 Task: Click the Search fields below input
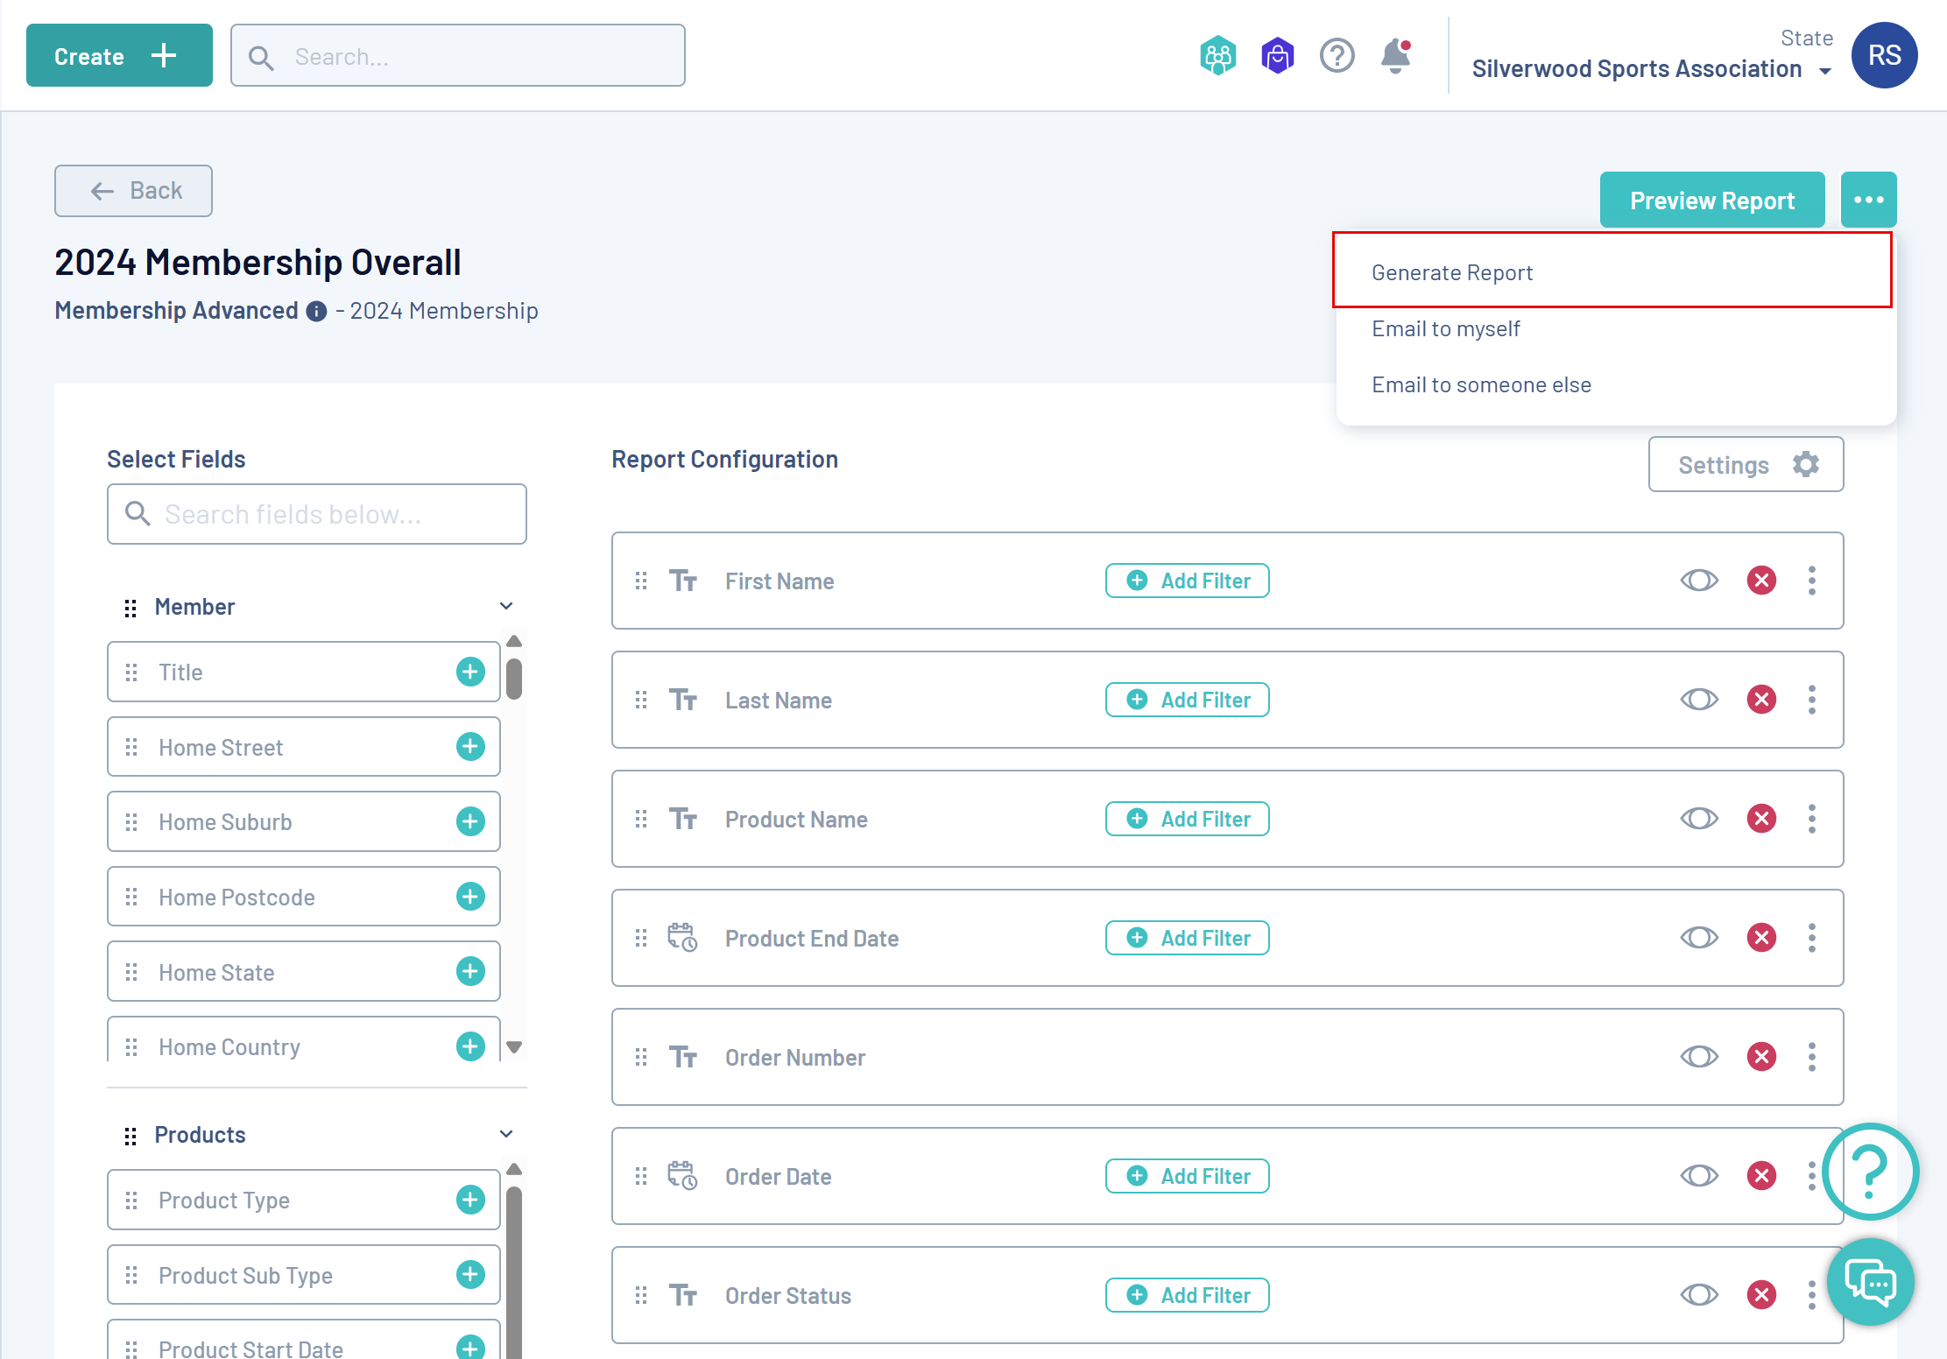pos(317,514)
